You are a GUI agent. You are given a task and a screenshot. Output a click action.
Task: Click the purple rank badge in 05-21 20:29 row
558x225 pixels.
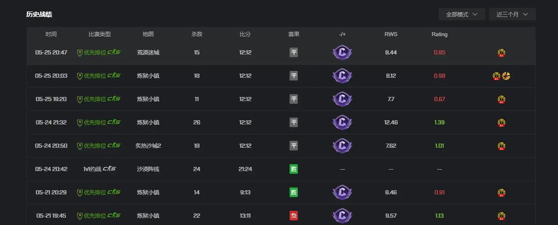[x=342, y=192]
